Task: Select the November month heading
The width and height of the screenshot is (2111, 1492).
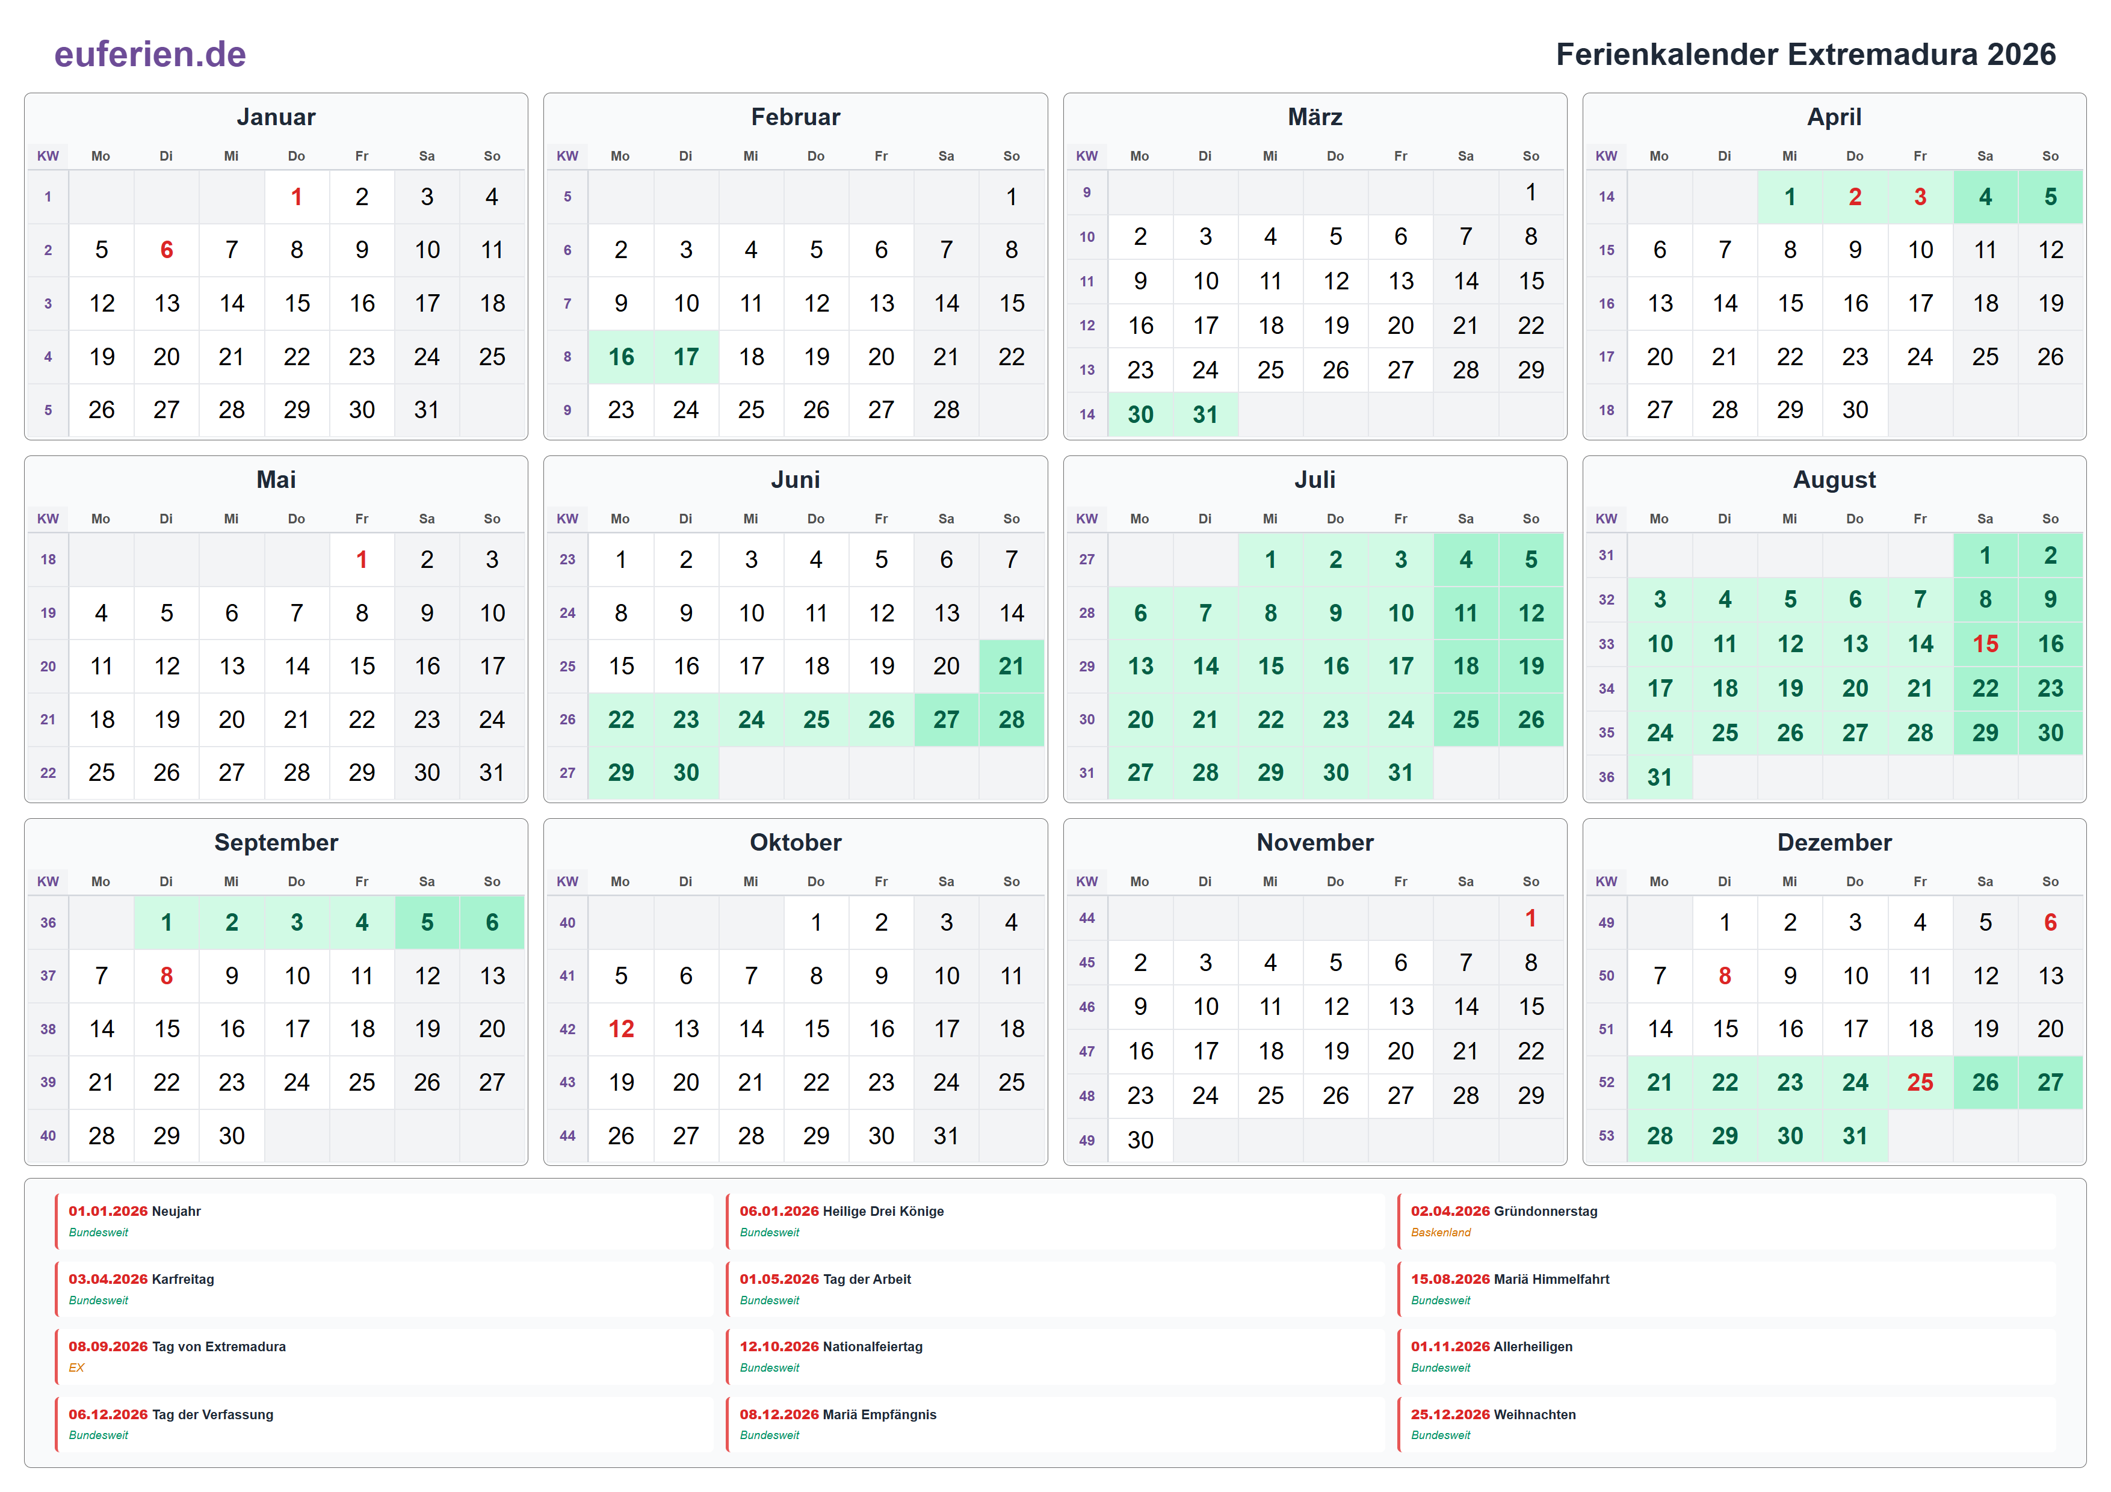Action: tap(1315, 842)
